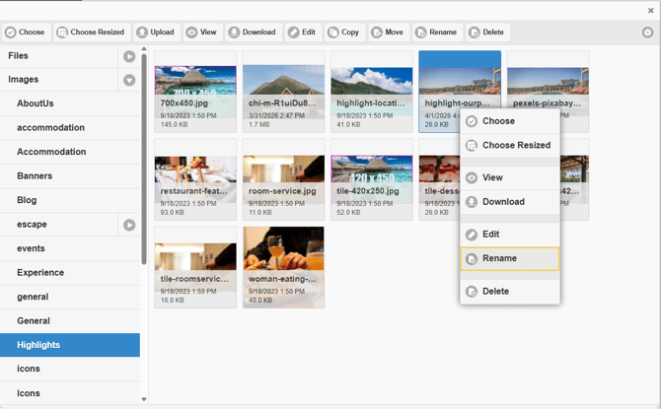661x409 pixels.
Task: Click the Choose Resized toolbar icon
Action: (62, 33)
